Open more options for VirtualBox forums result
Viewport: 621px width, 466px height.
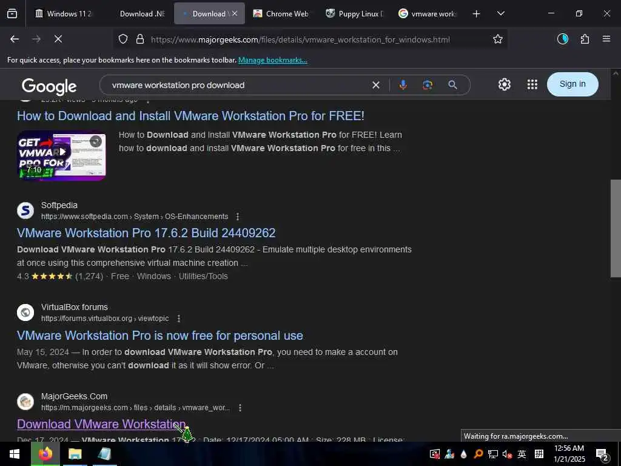tap(179, 319)
